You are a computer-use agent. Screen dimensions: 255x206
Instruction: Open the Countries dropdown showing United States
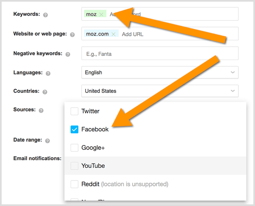[160, 91]
